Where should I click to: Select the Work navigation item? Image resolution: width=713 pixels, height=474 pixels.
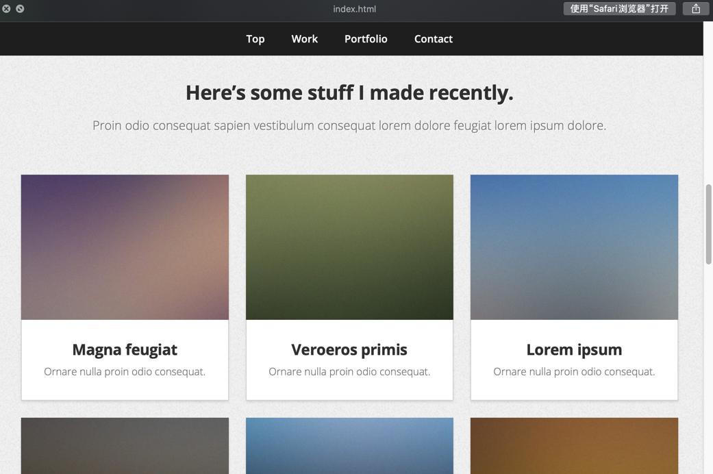(x=304, y=39)
